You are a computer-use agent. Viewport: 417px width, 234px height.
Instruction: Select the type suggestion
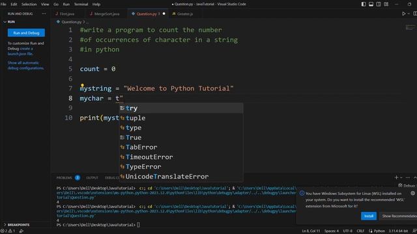[x=181, y=128]
